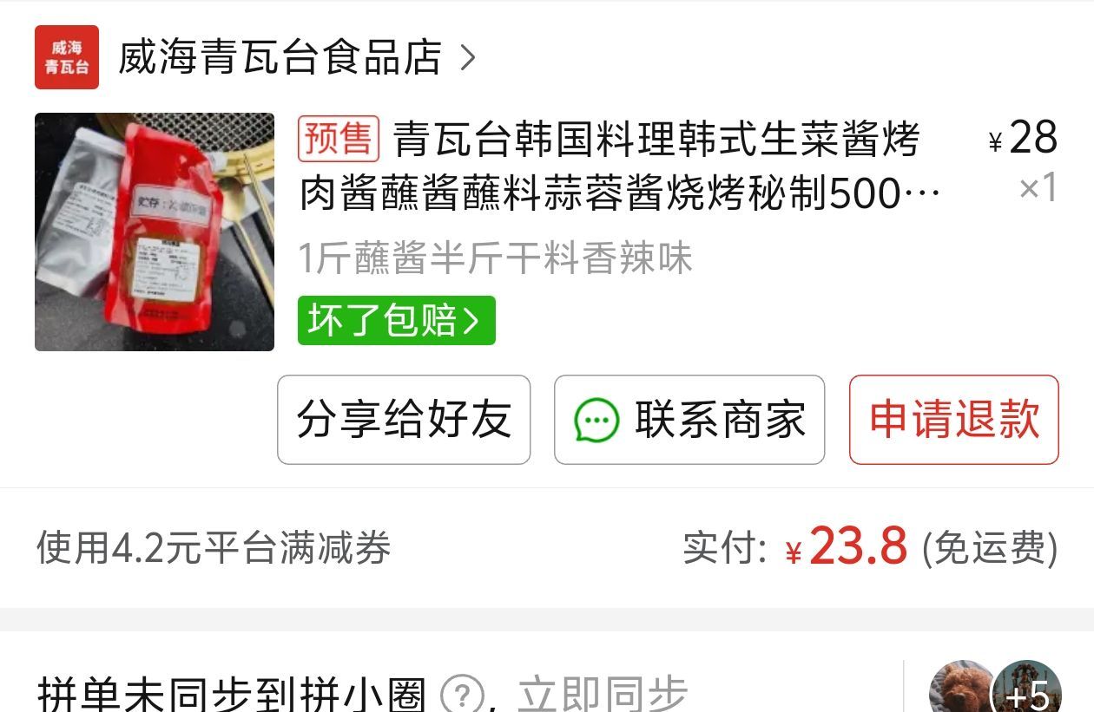Tap the 预售 presale tag
Image resolution: width=1094 pixels, height=712 pixels.
pos(339,139)
